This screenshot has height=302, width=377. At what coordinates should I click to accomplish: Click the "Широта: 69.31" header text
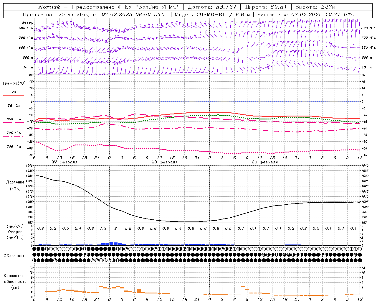(266, 7)
